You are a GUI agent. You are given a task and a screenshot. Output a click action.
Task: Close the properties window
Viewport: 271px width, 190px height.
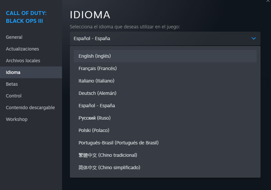(x=268, y=1)
